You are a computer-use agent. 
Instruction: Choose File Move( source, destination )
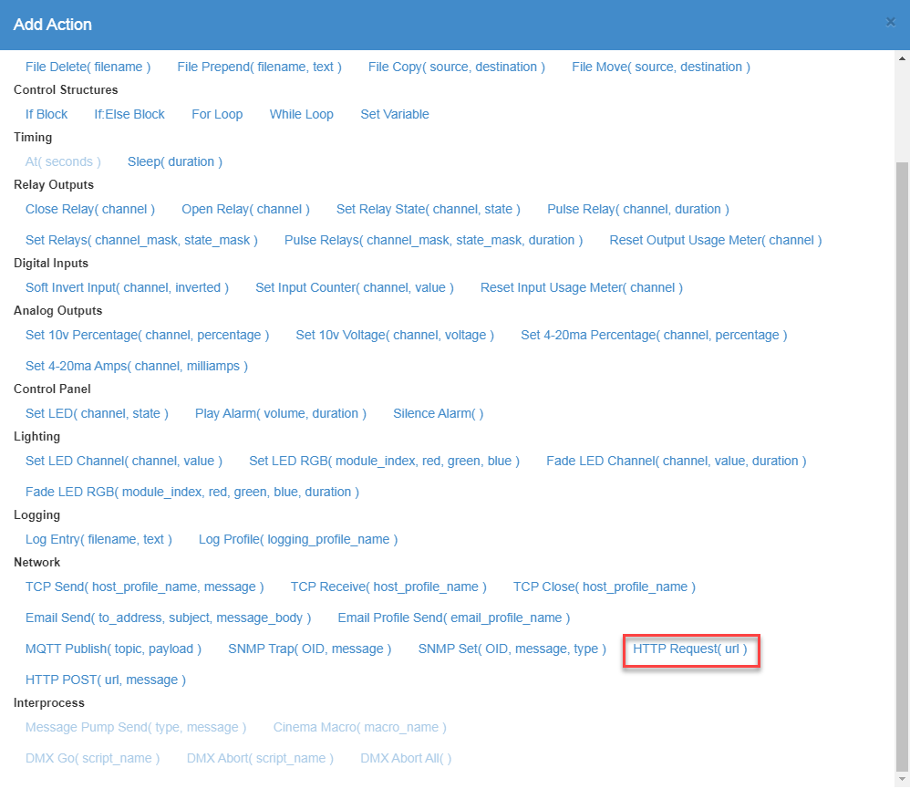(x=661, y=67)
